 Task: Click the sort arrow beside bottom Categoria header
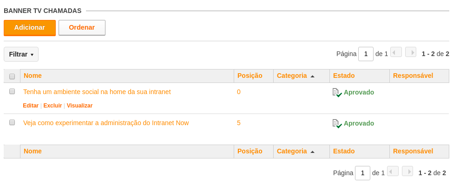(x=312, y=152)
